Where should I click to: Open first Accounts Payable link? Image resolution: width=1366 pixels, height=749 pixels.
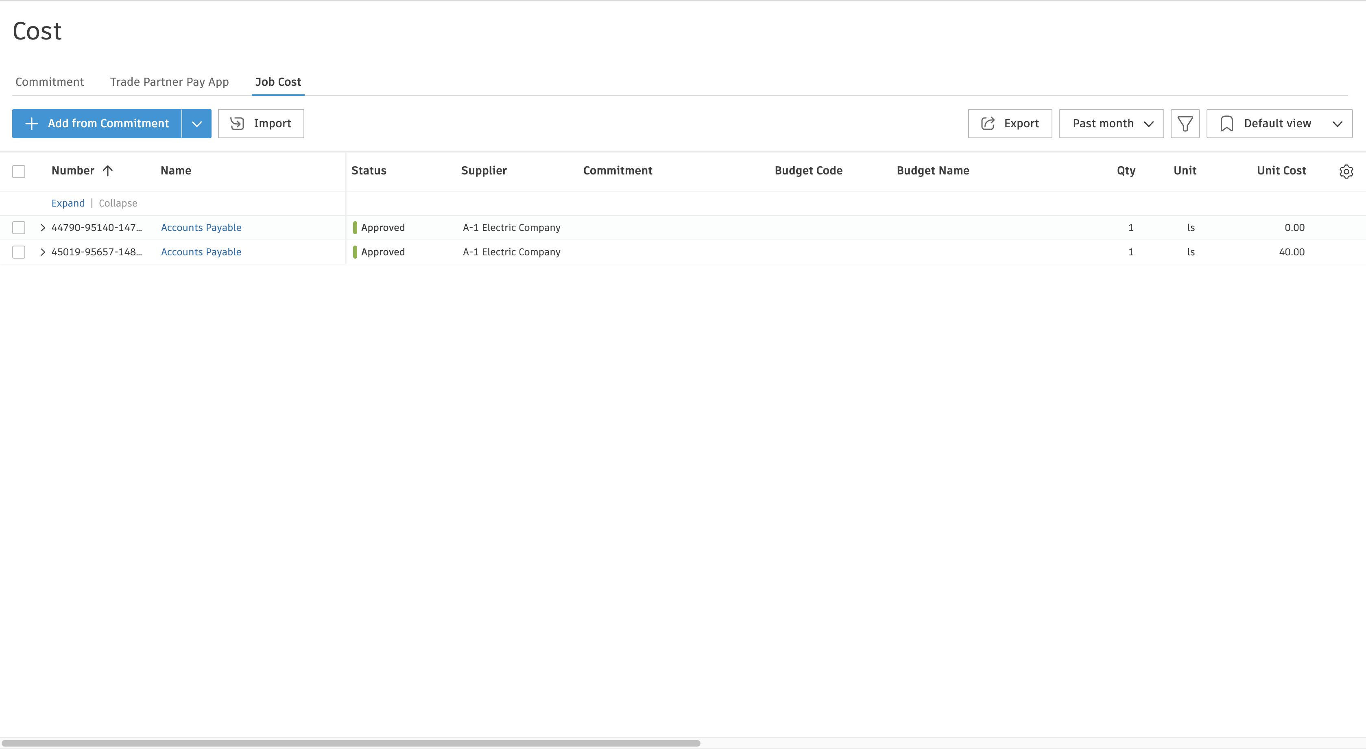[201, 227]
